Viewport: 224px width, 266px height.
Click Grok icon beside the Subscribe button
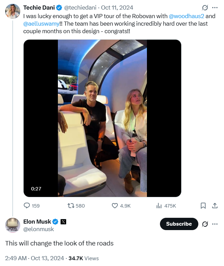click(205, 224)
